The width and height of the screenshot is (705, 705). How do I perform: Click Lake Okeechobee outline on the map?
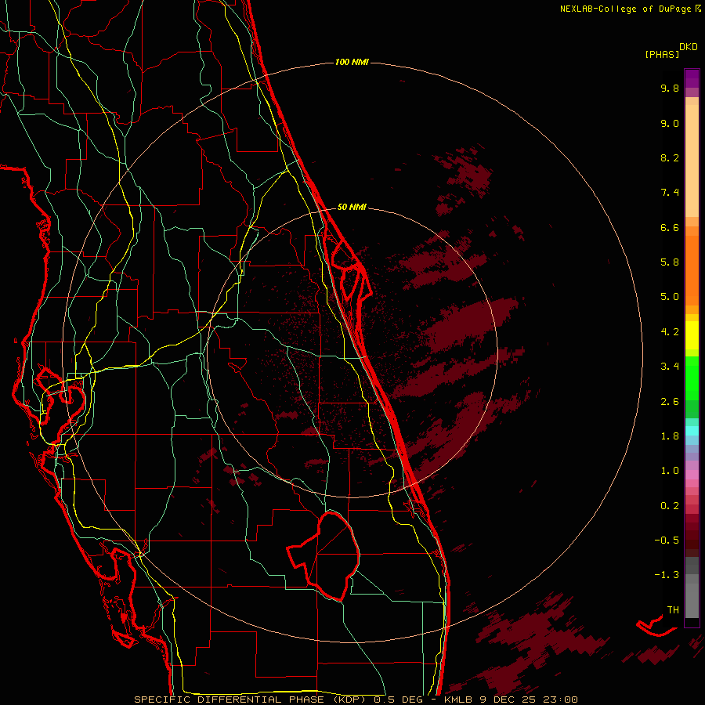(x=324, y=555)
